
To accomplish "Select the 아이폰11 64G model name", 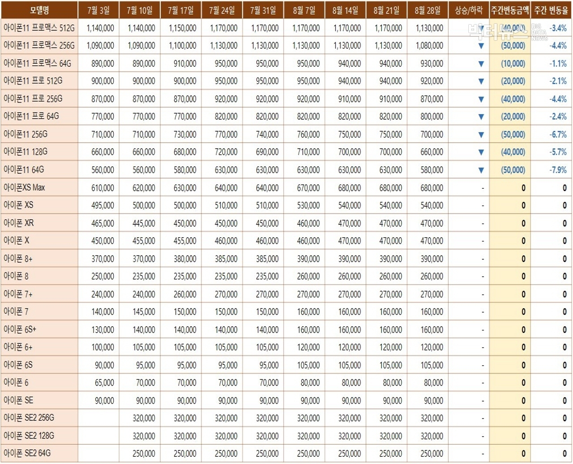I will point(24,170).
